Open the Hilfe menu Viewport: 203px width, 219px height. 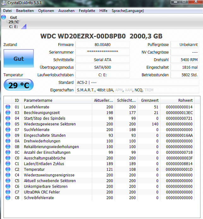pyautogui.click(x=103, y=11)
